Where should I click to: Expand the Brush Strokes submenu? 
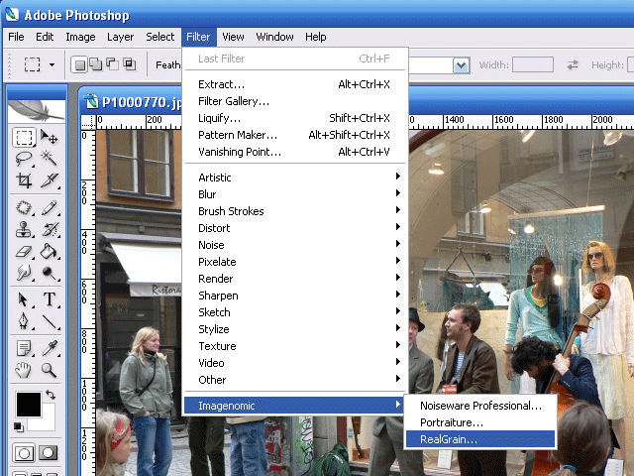pos(295,211)
